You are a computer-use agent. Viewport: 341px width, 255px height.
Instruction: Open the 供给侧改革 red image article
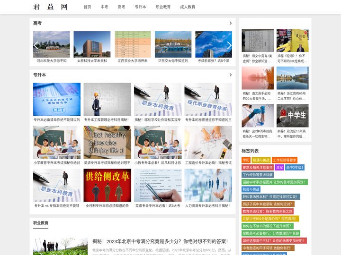(x=108, y=186)
